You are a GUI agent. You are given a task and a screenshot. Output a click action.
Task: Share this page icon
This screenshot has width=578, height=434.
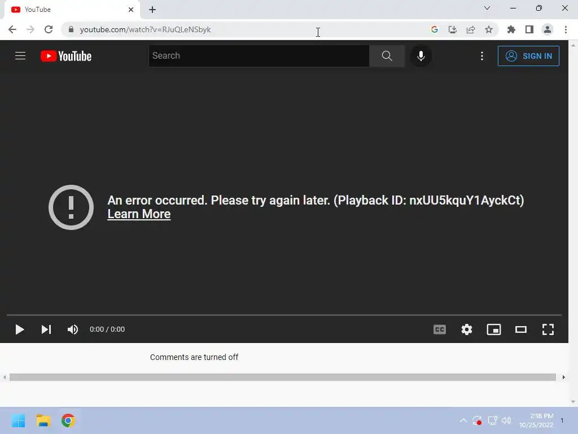[470, 29]
